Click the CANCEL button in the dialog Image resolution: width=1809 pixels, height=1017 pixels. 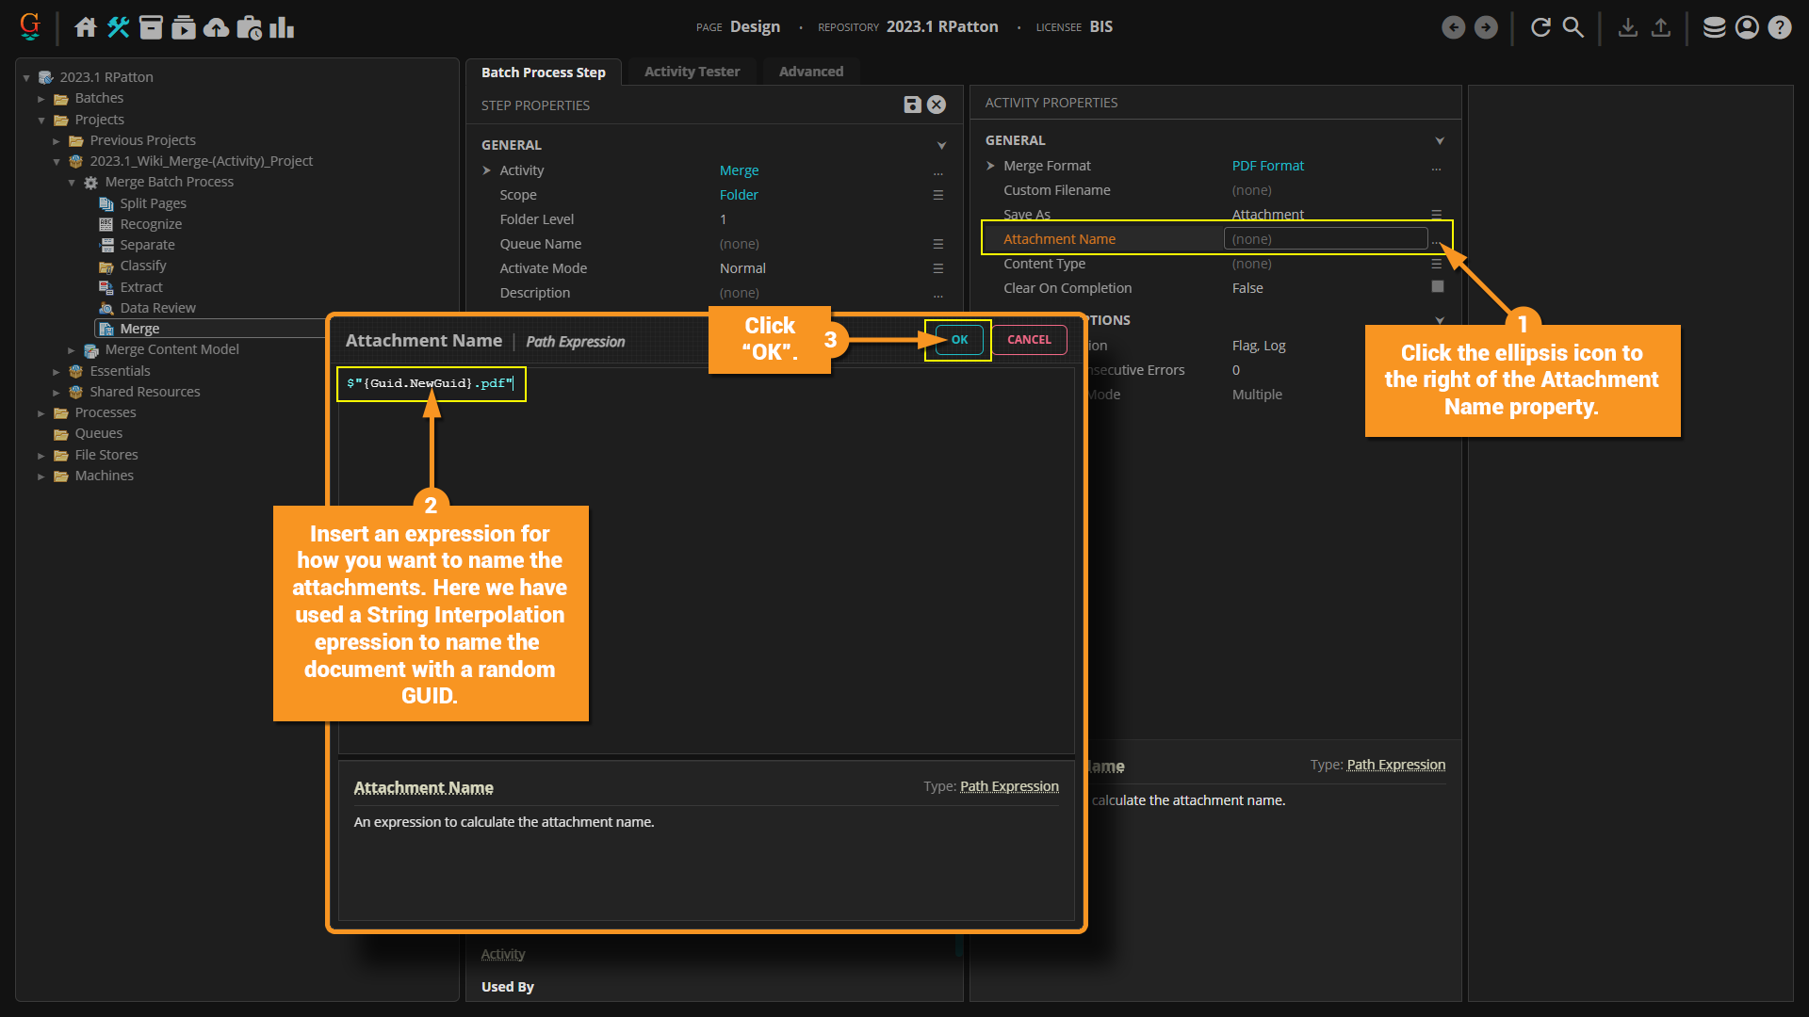(x=1029, y=340)
